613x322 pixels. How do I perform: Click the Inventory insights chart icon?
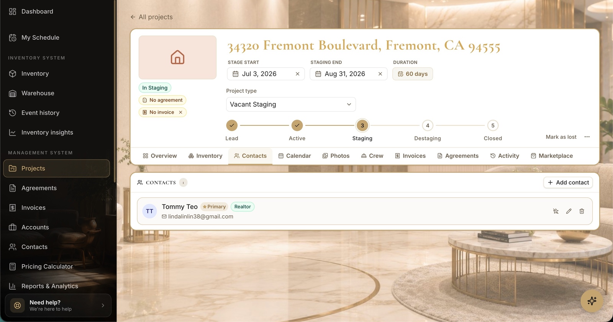pos(13,132)
